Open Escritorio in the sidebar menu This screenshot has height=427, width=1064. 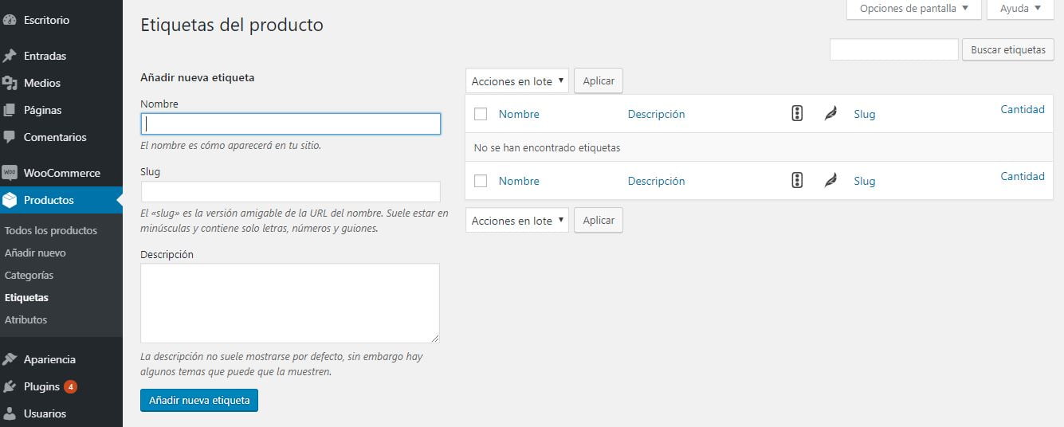click(46, 20)
